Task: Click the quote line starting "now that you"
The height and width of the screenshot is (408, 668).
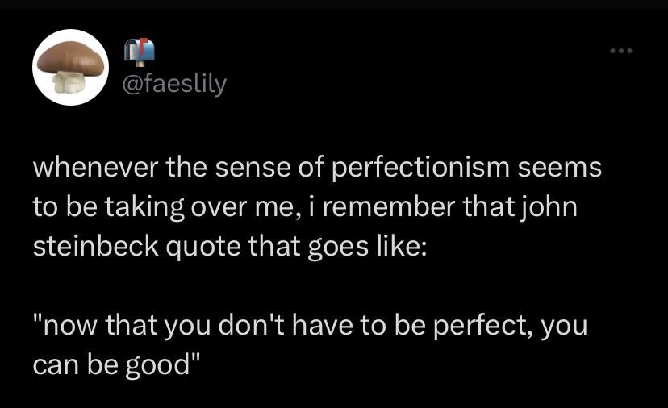Action: pos(311,327)
